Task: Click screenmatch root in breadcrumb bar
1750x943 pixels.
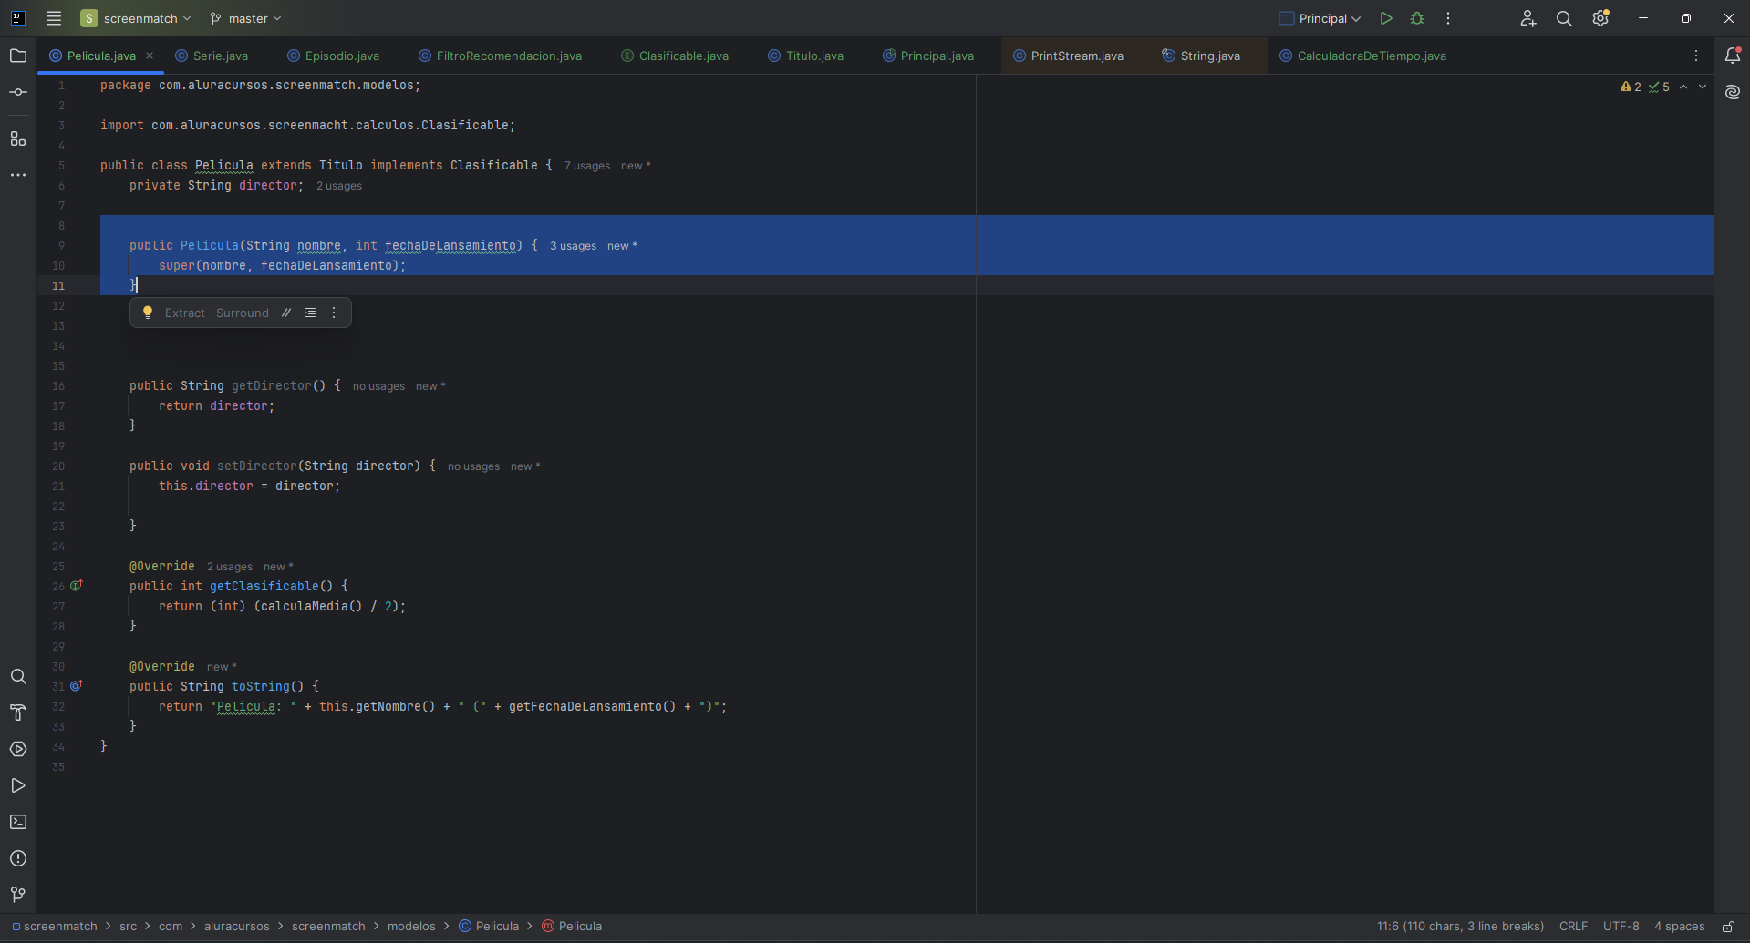Action: [x=54, y=927]
